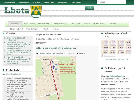Open Obecní vodovod menu item
The width and height of the screenshot is (134, 100).
(16, 29)
